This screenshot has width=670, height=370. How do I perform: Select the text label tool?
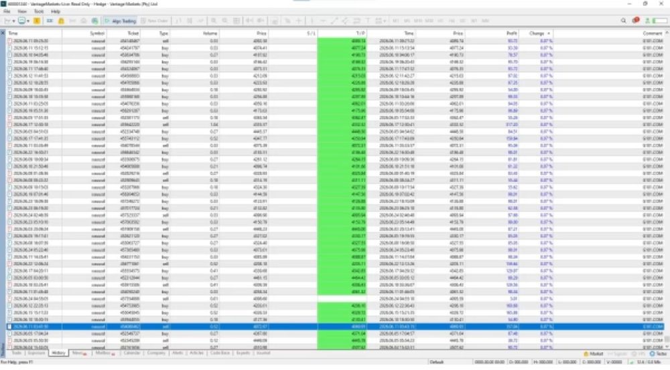tap(368, 21)
